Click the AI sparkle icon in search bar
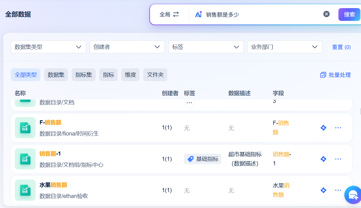Image resolution: width=361 pixels, height=208 pixels. click(x=198, y=14)
